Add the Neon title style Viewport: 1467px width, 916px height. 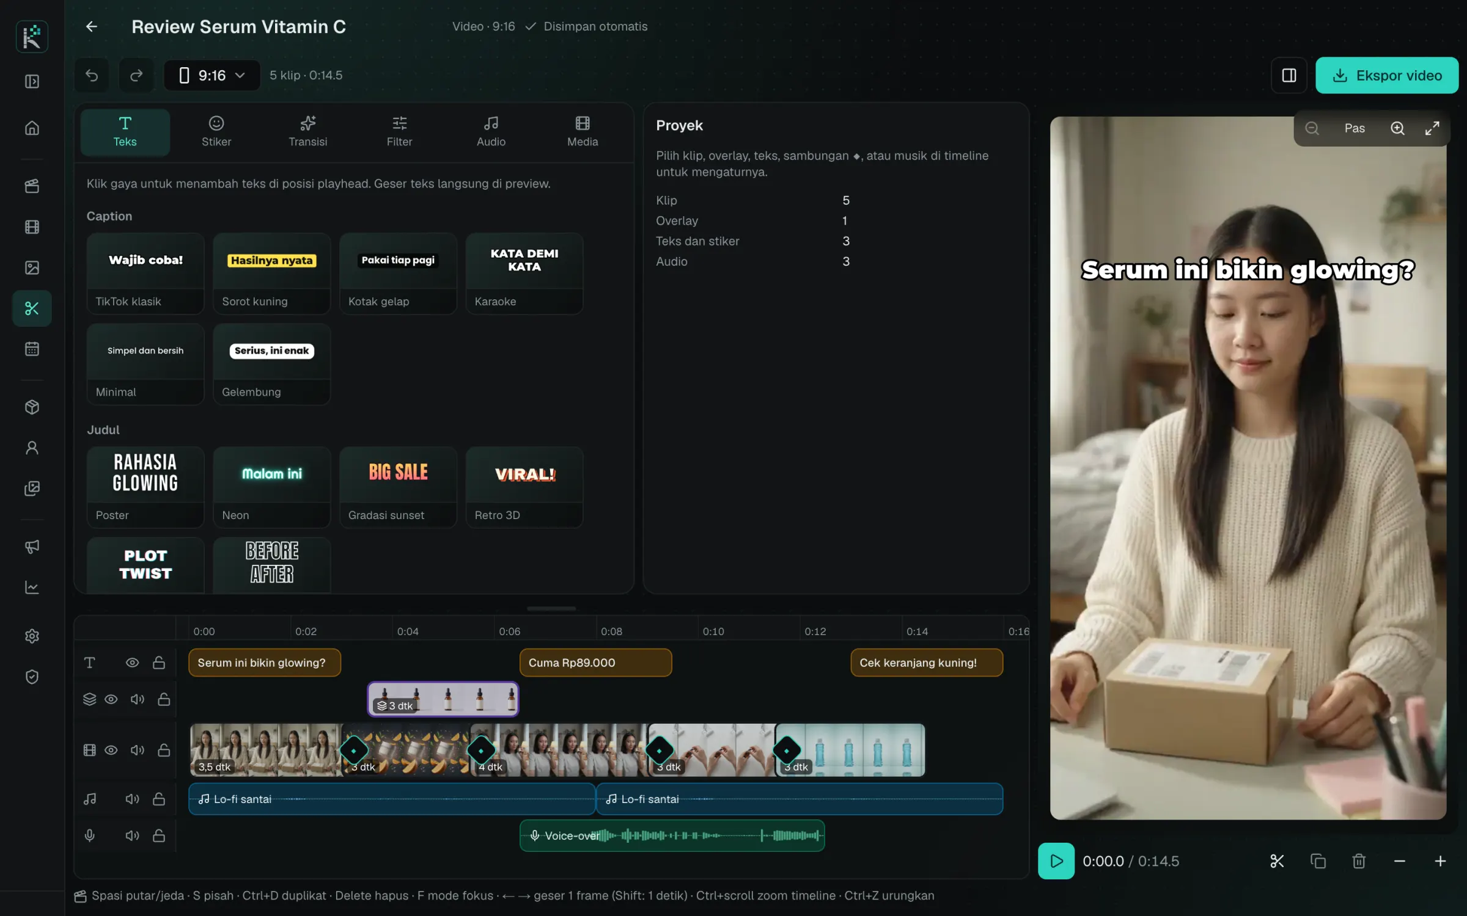(x=271, y=487)
